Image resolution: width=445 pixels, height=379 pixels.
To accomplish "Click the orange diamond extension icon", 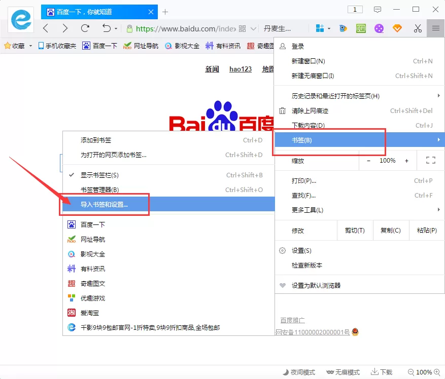I will point(397,28).
